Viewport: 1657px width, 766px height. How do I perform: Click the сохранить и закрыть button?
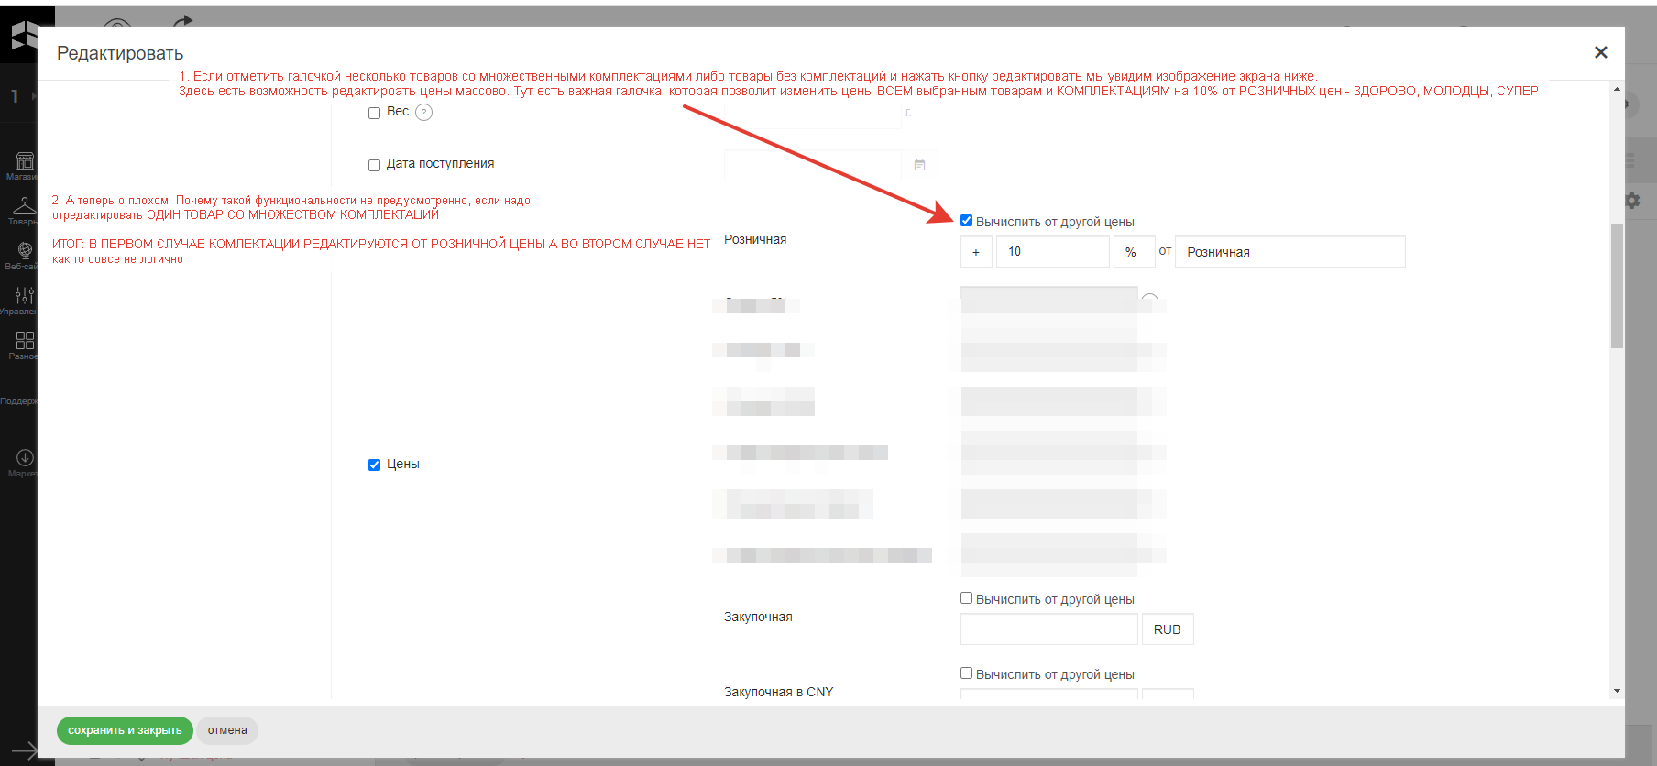click(125, 730)
